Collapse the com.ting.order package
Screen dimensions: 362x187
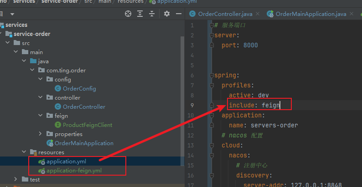[32, 70]
